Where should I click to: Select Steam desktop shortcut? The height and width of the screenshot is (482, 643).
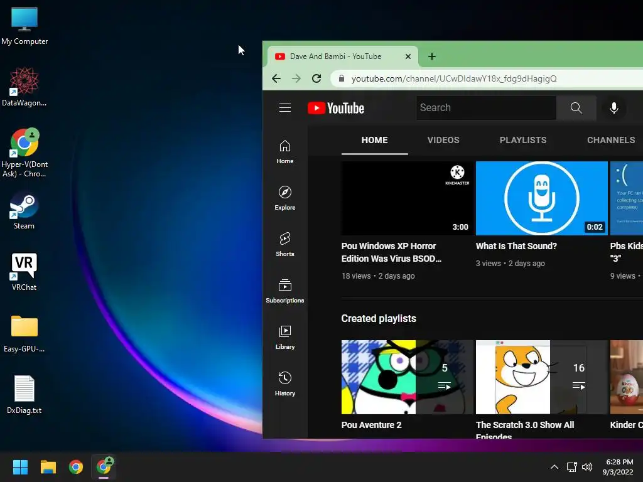tap(24, 211)
